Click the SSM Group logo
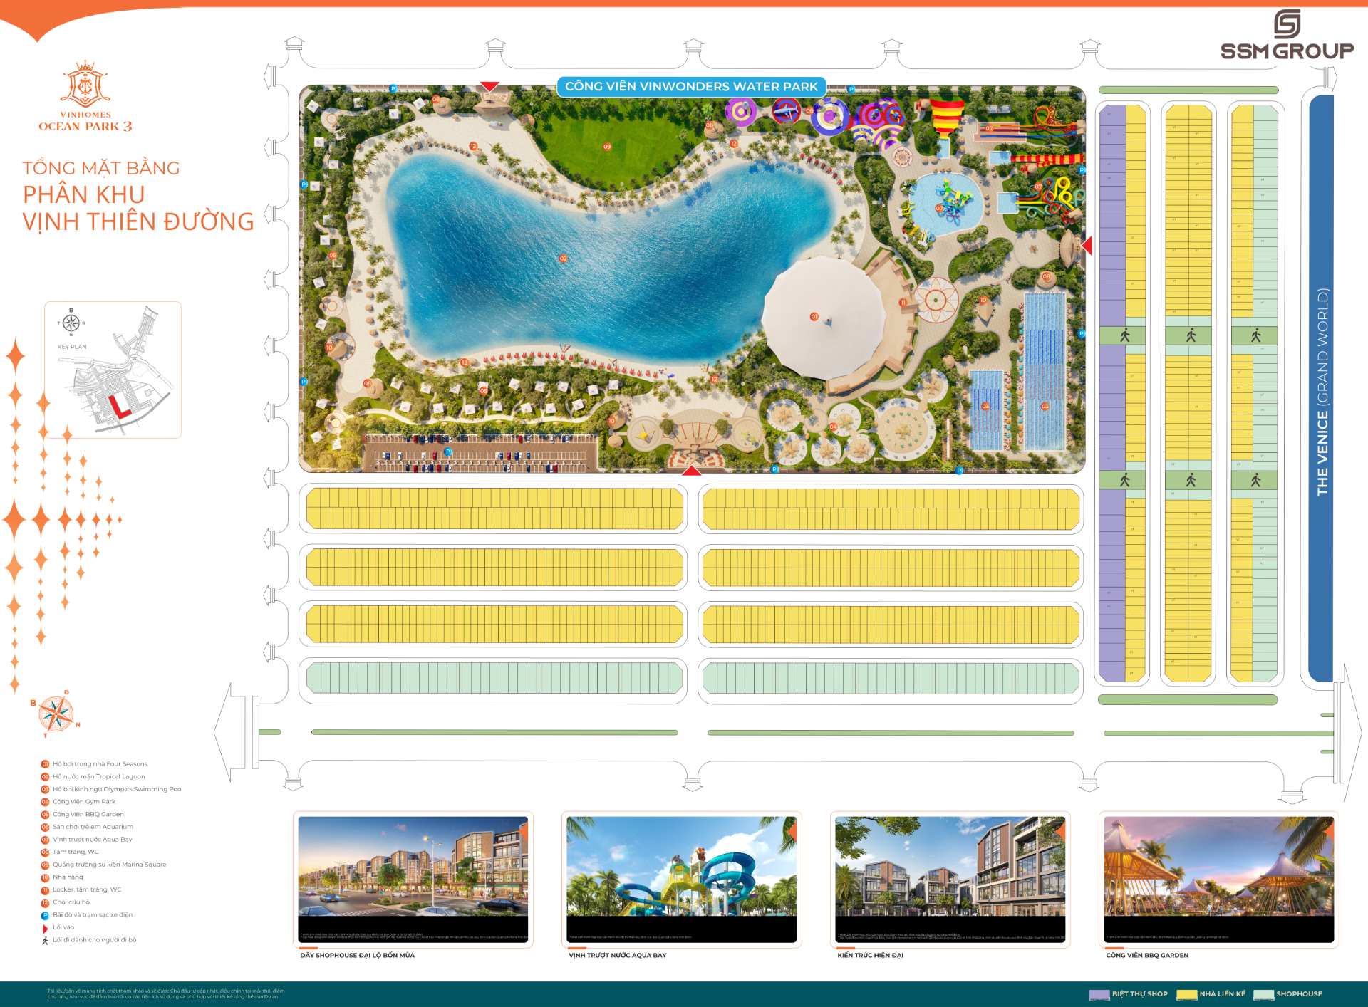Image resolution: width=1368 pixels, height=1007 pixels. 1287,35
